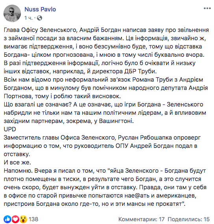The image size is (214, 224).
Task: Click the yellow Wow face reaction icon
Action: coord(23,219)
